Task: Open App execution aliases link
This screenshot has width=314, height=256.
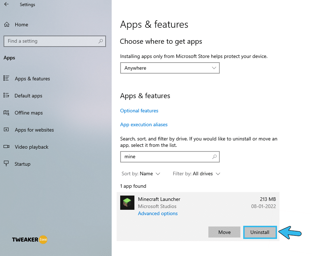Action: click(x=144, y=124)
